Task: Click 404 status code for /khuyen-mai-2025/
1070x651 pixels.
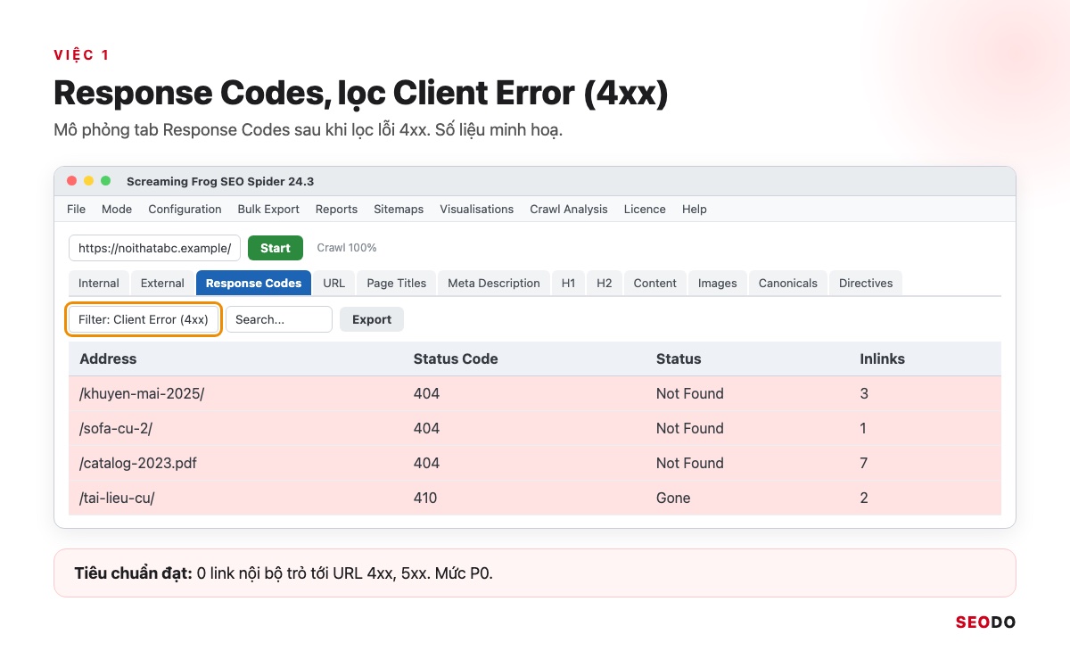Action: coord(426,393)
